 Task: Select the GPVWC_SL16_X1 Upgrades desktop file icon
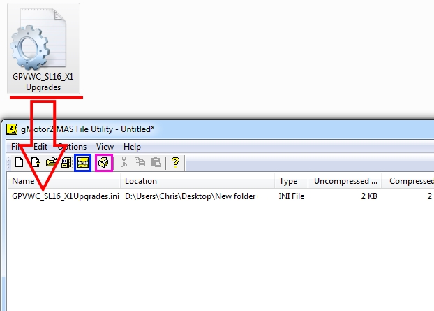pyautogui.click(x=43, y=49)
